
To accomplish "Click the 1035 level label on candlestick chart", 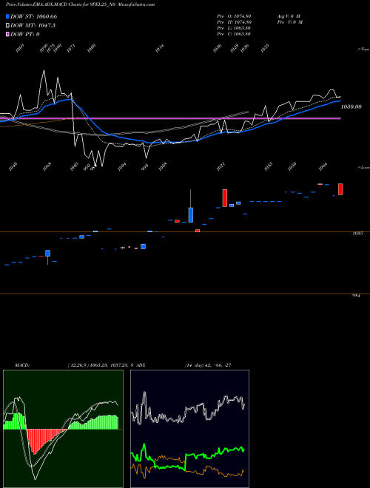I will 357,234.
